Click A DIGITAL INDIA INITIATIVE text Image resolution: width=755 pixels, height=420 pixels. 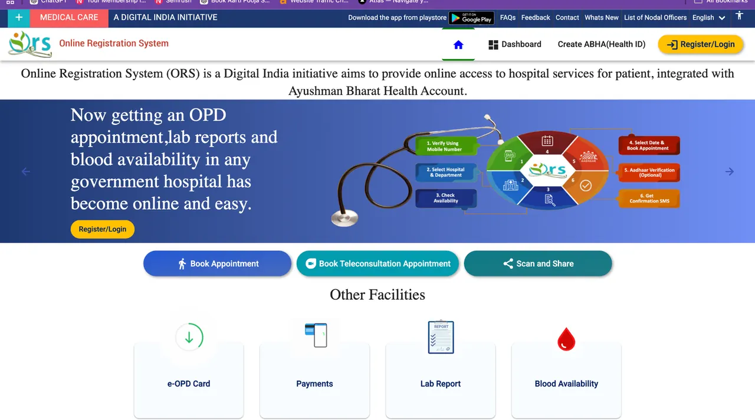point(165,18)
